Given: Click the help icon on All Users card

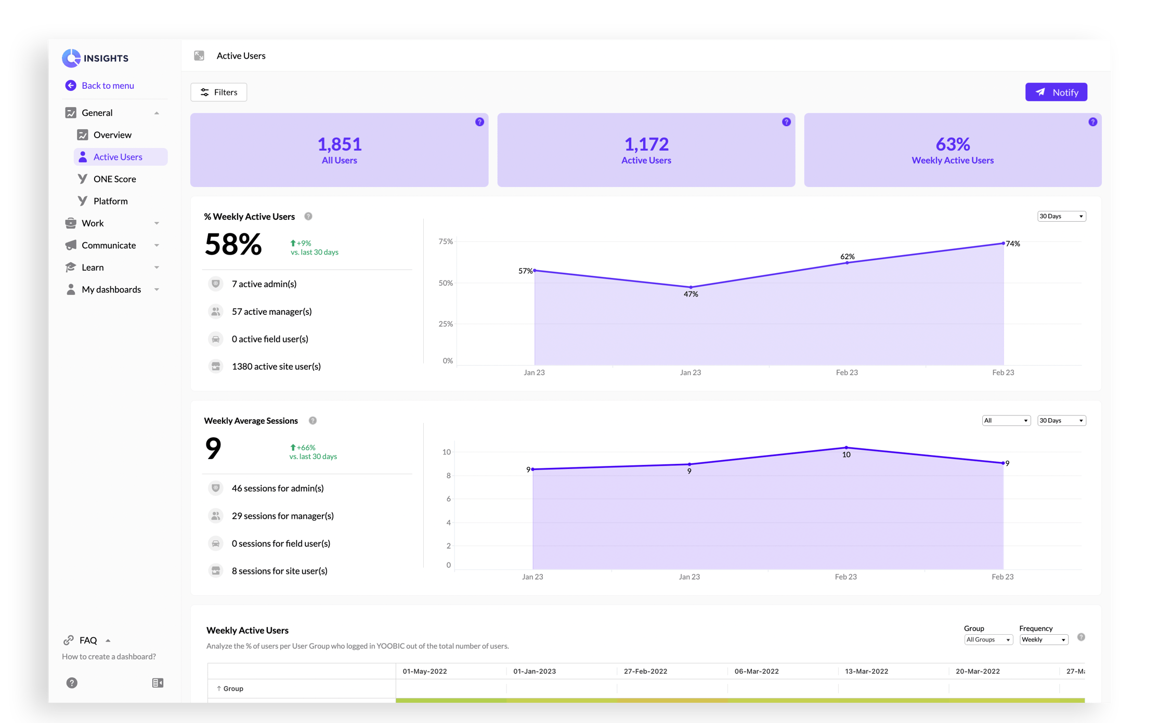Looking at the screenshot, I should 479,122.
